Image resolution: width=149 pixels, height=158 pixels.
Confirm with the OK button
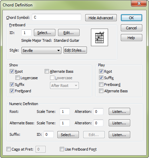(132, 18)
